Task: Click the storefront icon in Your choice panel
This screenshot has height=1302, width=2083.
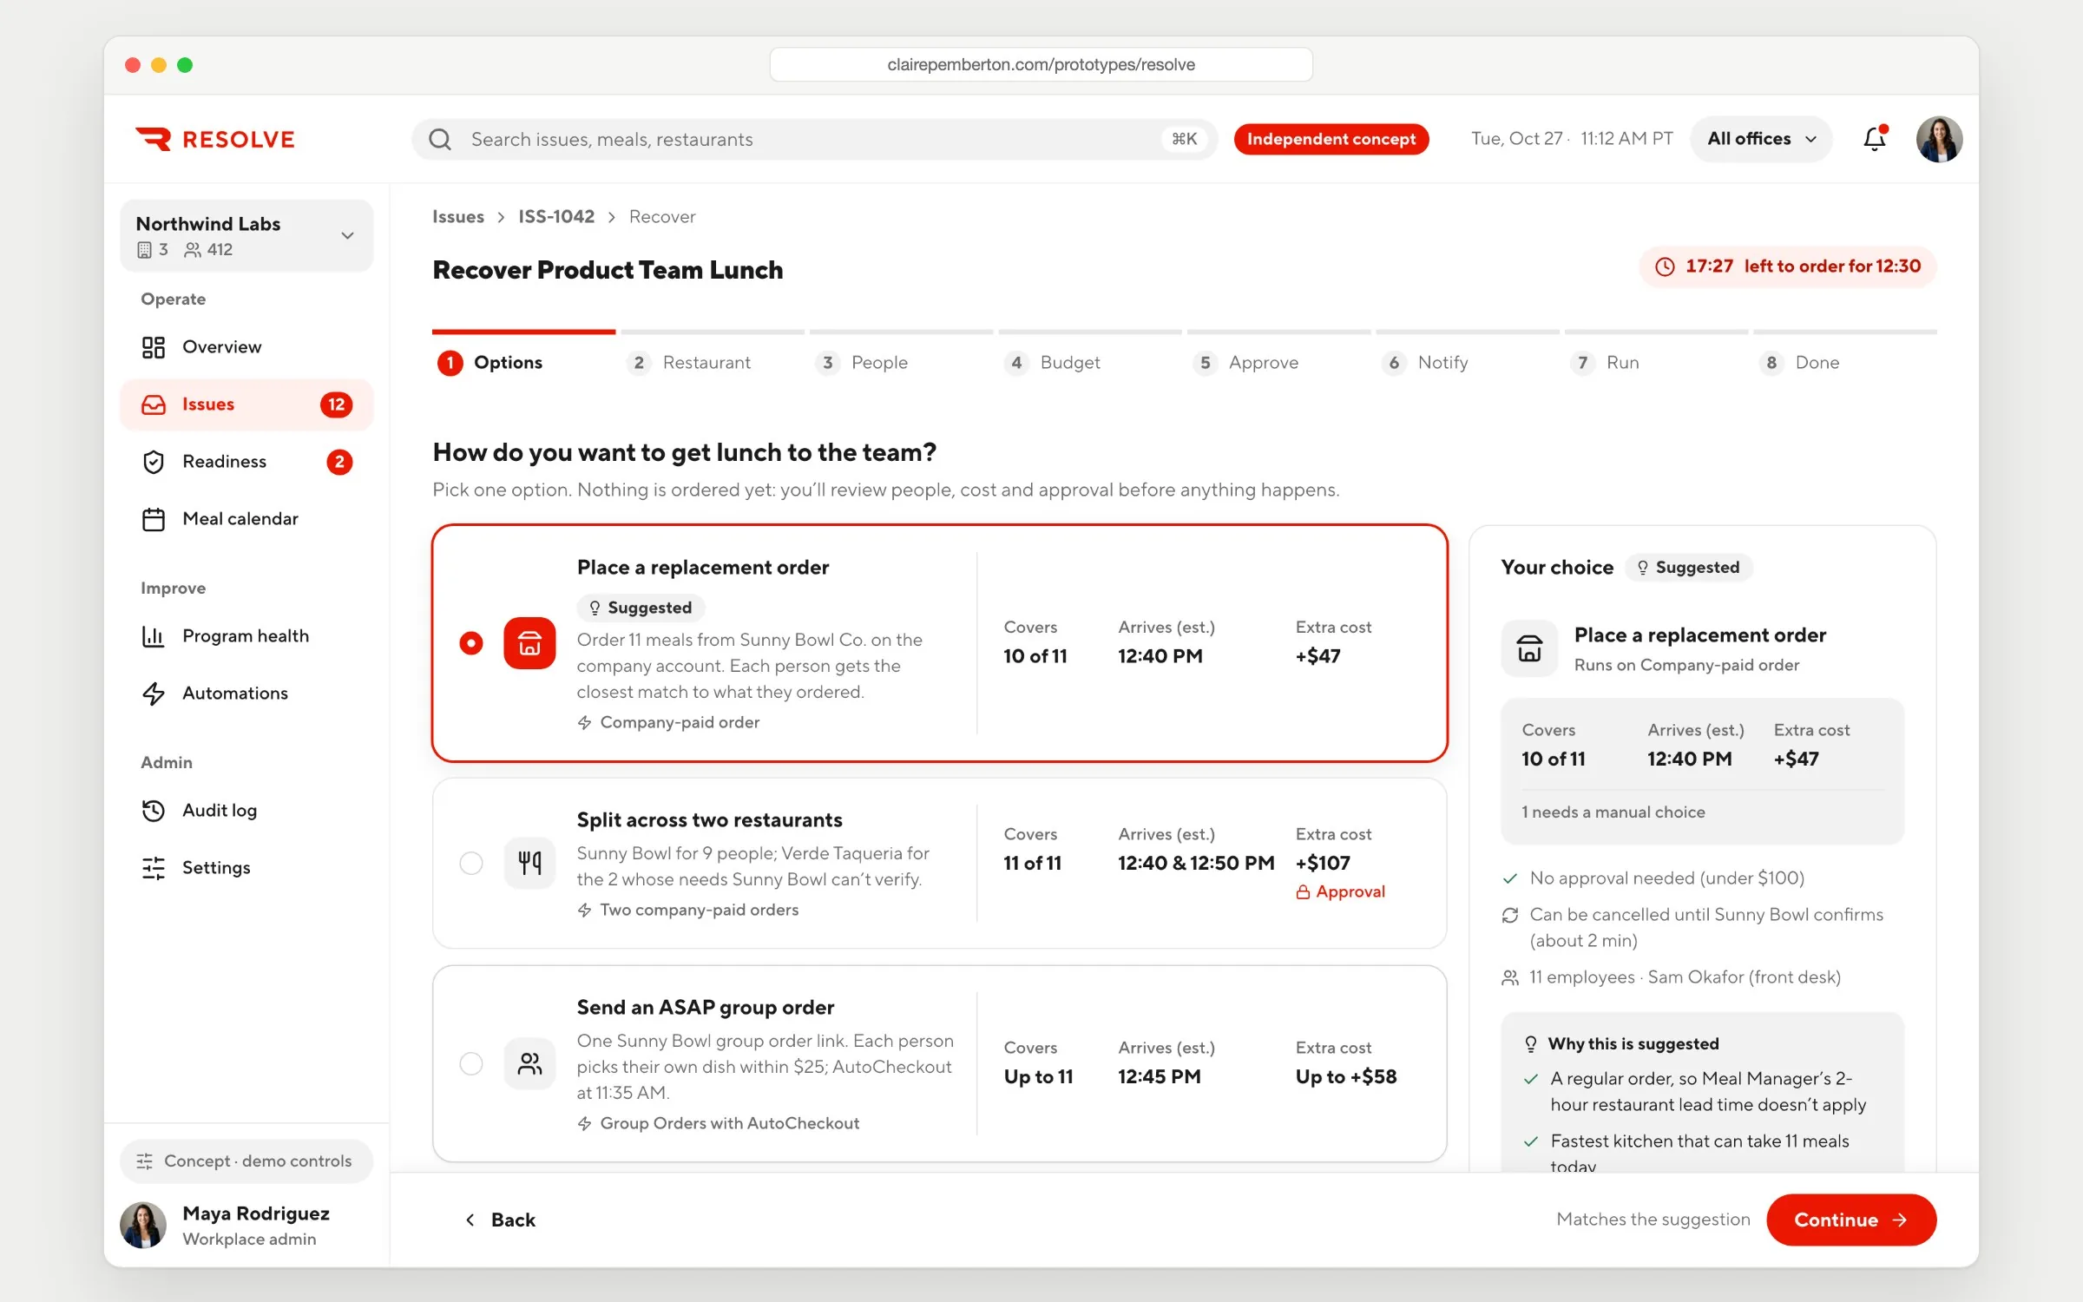Action: pyautogui.click(x=1529, y=648)
